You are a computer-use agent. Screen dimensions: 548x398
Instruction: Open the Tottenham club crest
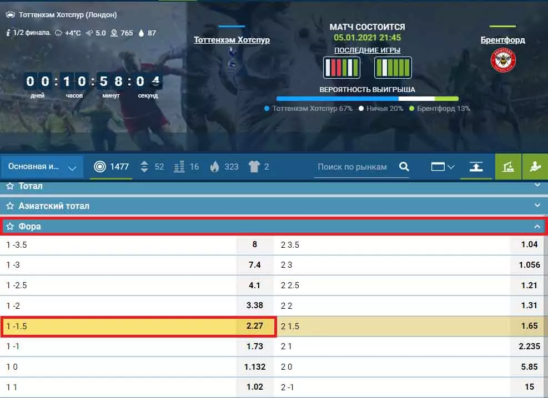[232, 57]
